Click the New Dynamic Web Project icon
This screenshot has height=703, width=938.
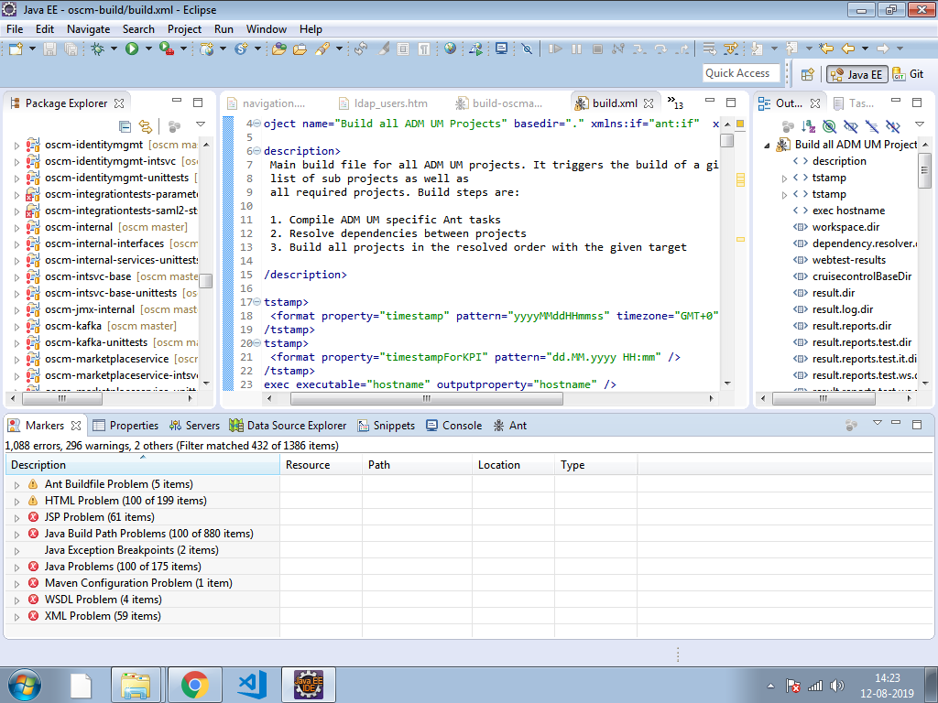[x=207, y=49]
